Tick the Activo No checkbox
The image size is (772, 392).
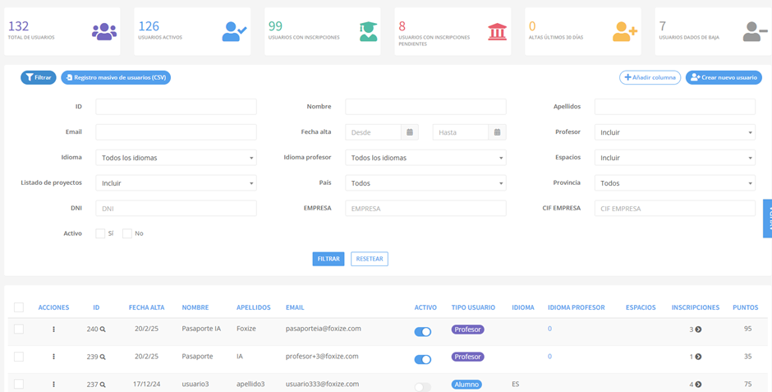click(127, 233)
